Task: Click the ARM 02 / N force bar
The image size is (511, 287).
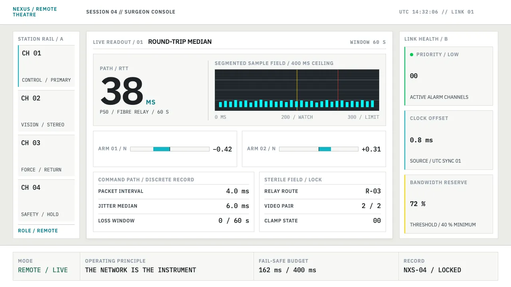Action: tap(319, 149)
